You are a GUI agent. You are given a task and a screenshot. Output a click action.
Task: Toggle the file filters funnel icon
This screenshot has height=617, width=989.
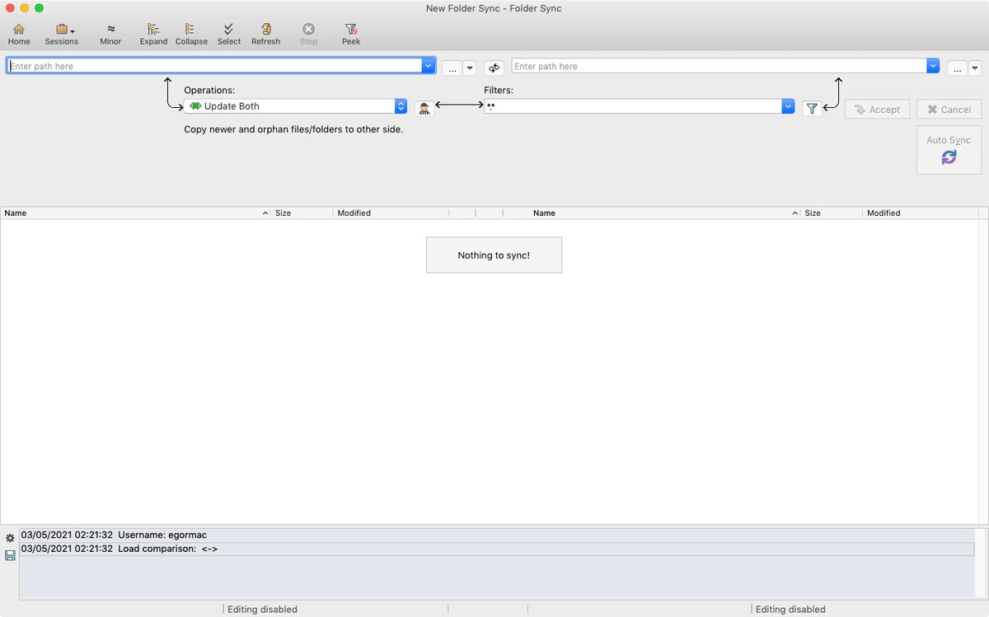pyautogui.click(x=812, y=109)
